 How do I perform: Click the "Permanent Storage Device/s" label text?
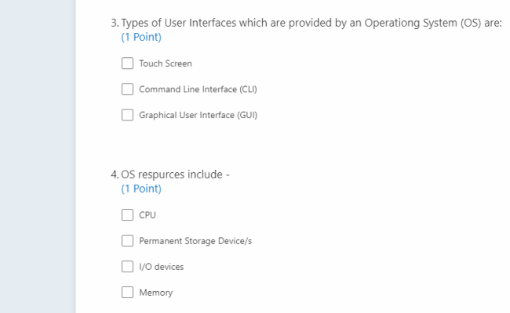pos(195,241)
